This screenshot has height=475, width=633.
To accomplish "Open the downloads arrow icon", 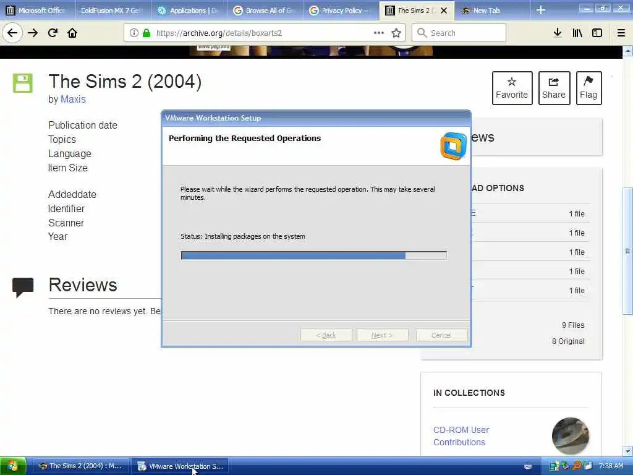I will tap(558, 33).
